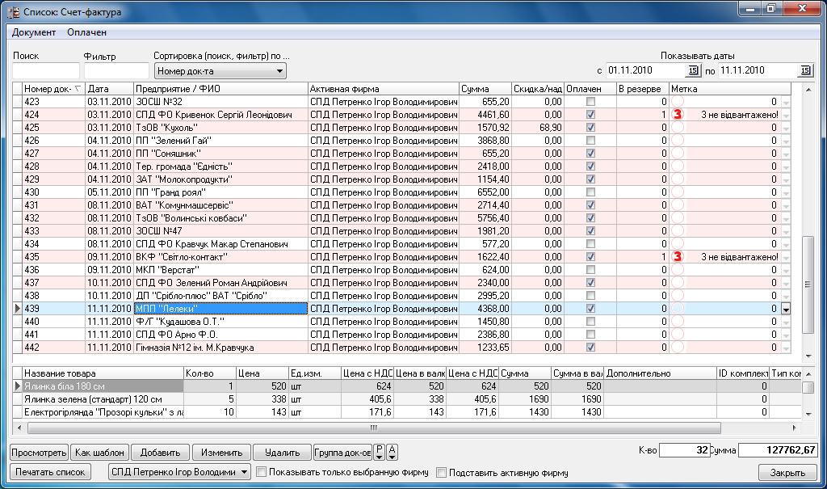Click into the Фильтр input field
The height and width of the screenshot is (489, 827).
coord(116,71)
